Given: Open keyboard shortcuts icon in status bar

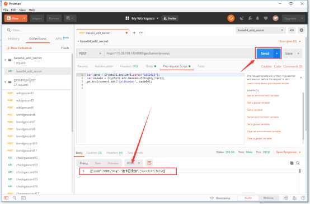Looking at the screenshot, I should point(294,198).
